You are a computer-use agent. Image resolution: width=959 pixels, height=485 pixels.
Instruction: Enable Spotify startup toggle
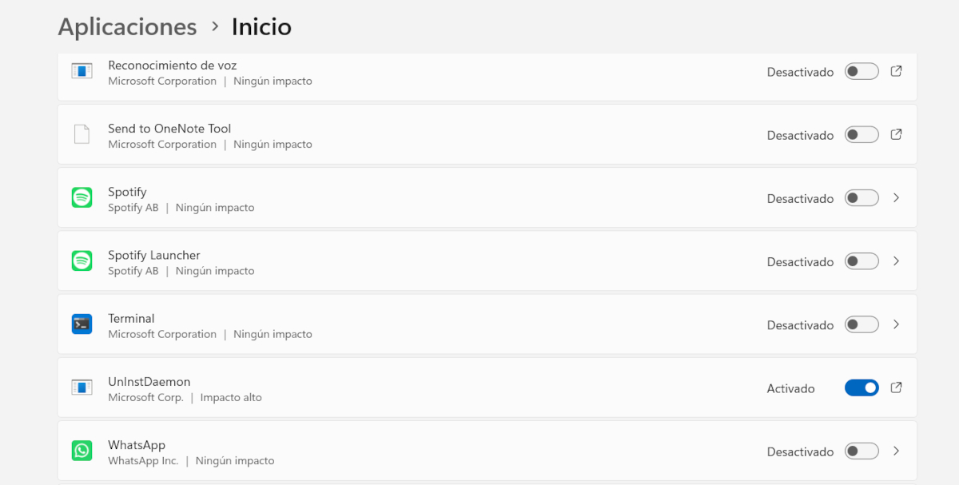(862, 198)
